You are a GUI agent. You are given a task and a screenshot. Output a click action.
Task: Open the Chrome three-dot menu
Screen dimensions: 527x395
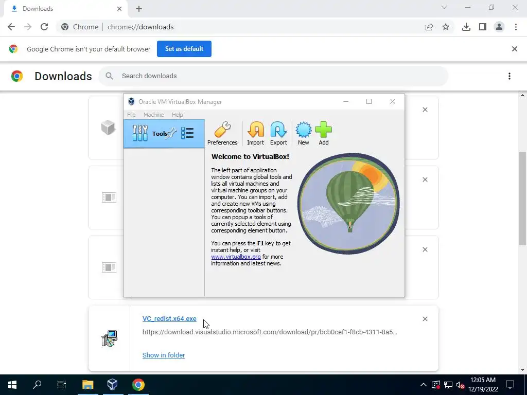(516, 27)
